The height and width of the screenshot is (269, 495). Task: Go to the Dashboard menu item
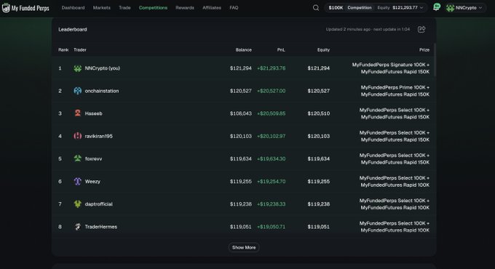coord(73,8)
